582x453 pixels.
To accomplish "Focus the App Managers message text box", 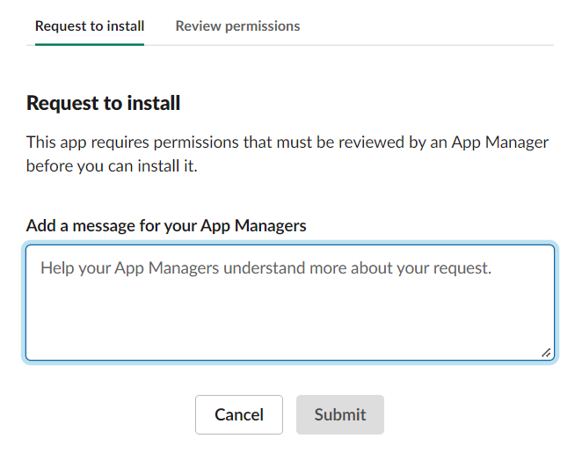I will [290, 303].
